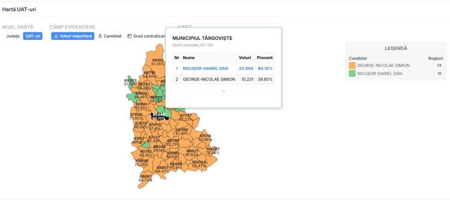Select the green region labeled 69303
Image resolution: width=450 pixels, height=200 pixels.
pyautogui.click(x=130, y=82)
